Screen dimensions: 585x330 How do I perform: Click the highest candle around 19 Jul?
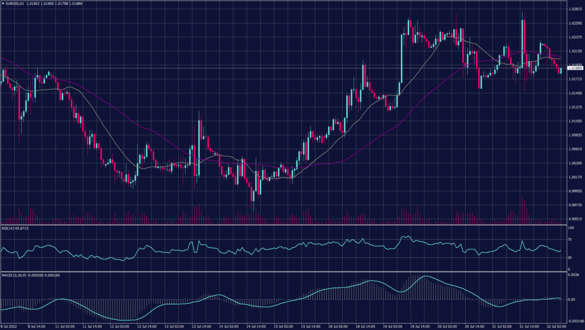coord(408,23)
